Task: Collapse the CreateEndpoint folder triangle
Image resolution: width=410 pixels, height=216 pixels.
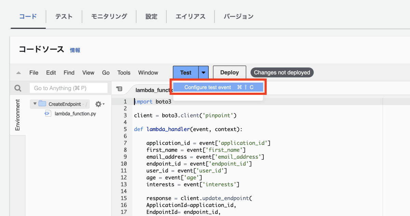Action: tap(35, 104)
